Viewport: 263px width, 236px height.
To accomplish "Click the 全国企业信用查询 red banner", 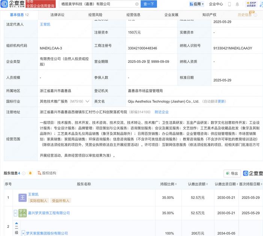I will pyautogui.click(x=41, y=4).
